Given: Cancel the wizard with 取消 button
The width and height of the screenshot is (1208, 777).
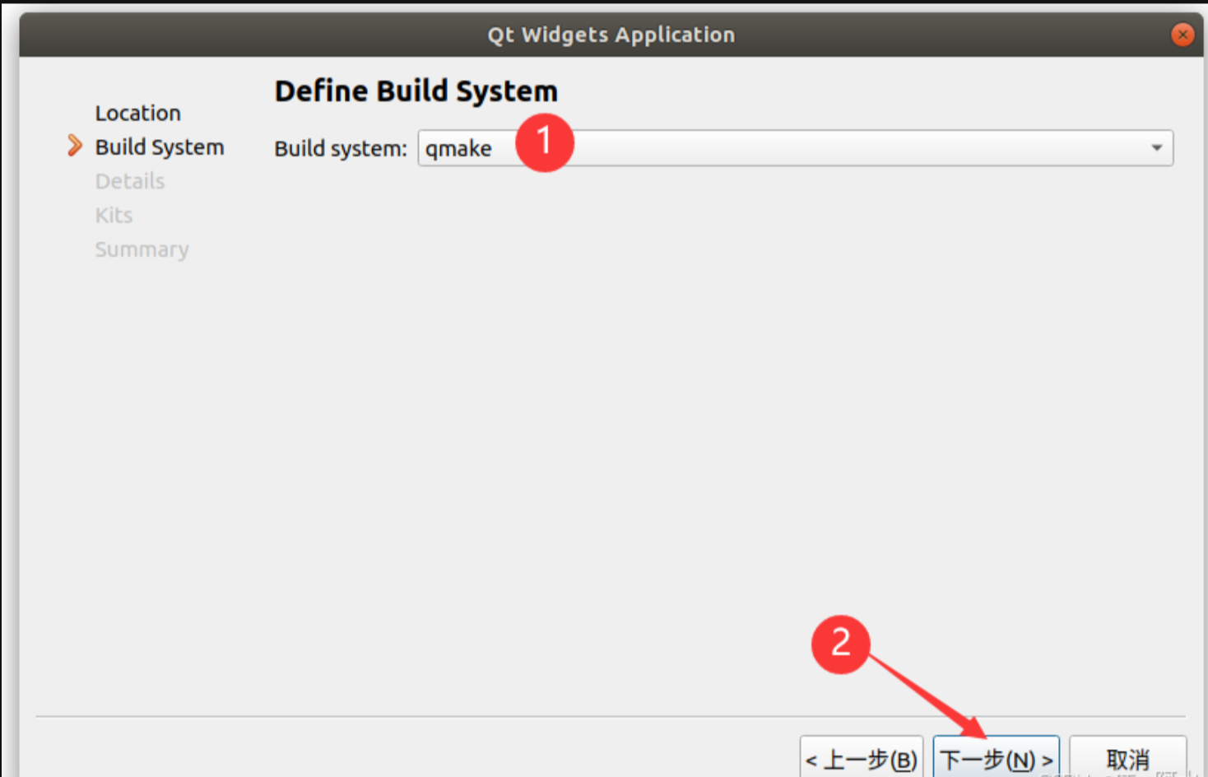Looking at the screenshot, I should 1127,757.
